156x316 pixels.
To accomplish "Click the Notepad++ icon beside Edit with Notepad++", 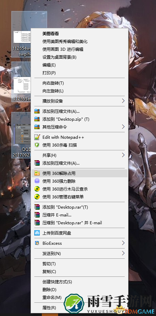I will click(37, 137).
